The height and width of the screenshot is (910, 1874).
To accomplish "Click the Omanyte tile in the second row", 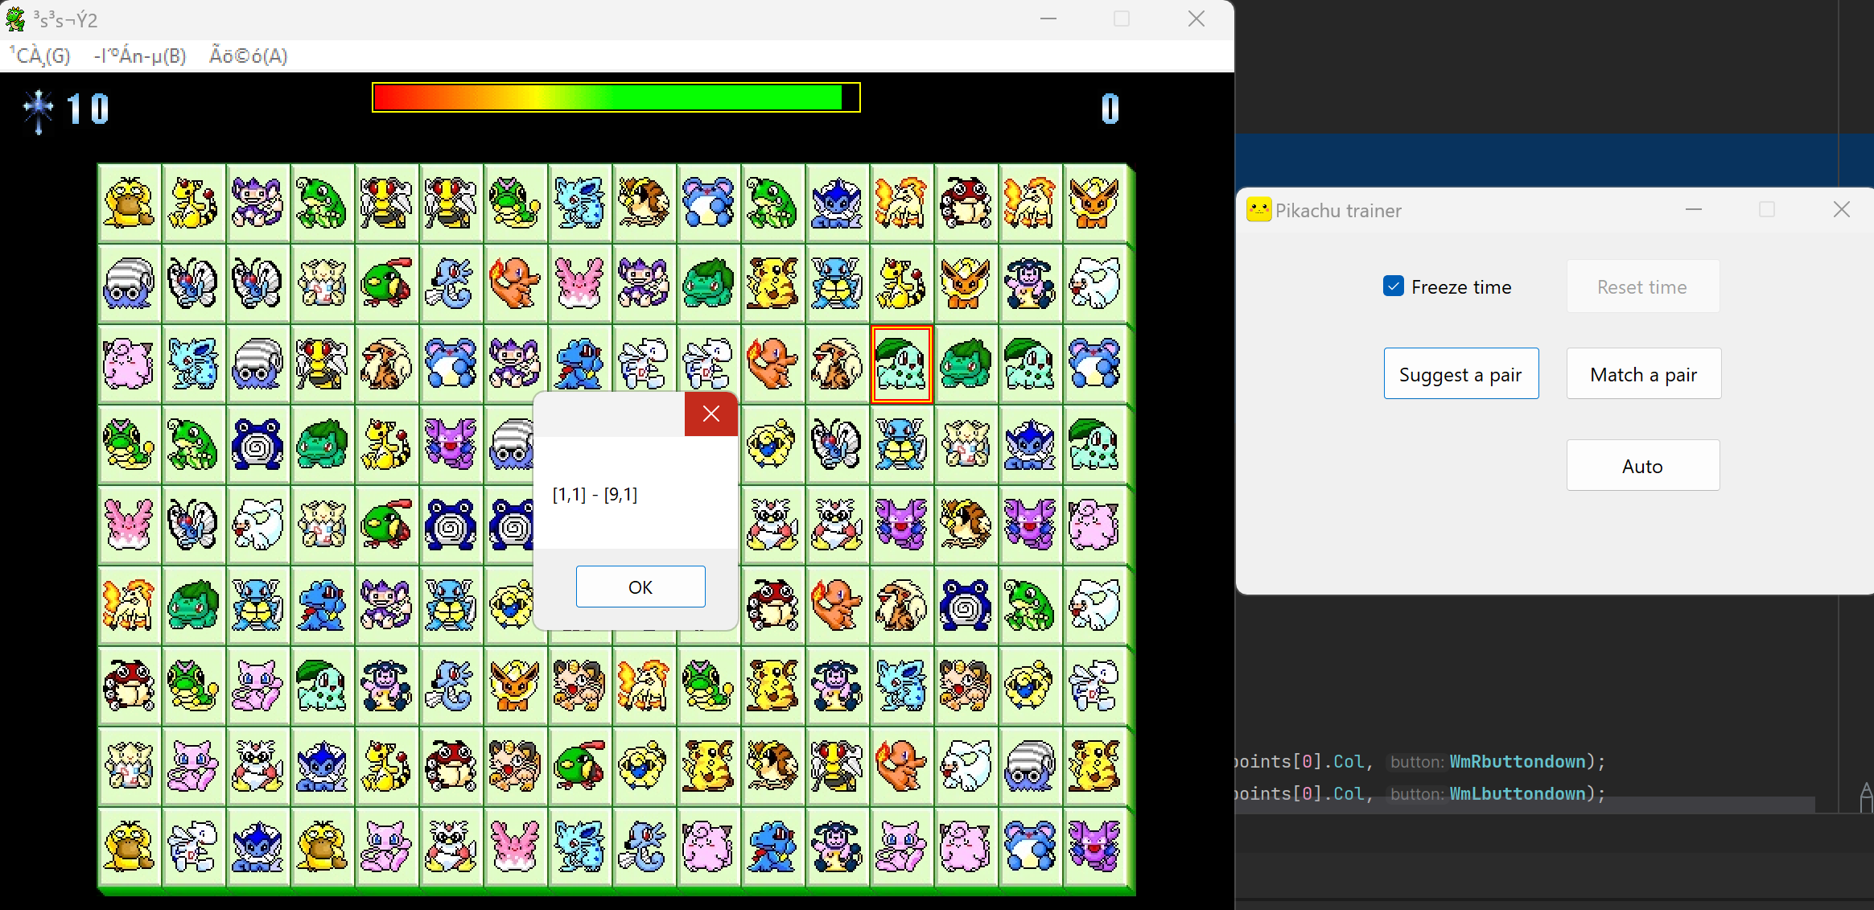I will point(129,283).
